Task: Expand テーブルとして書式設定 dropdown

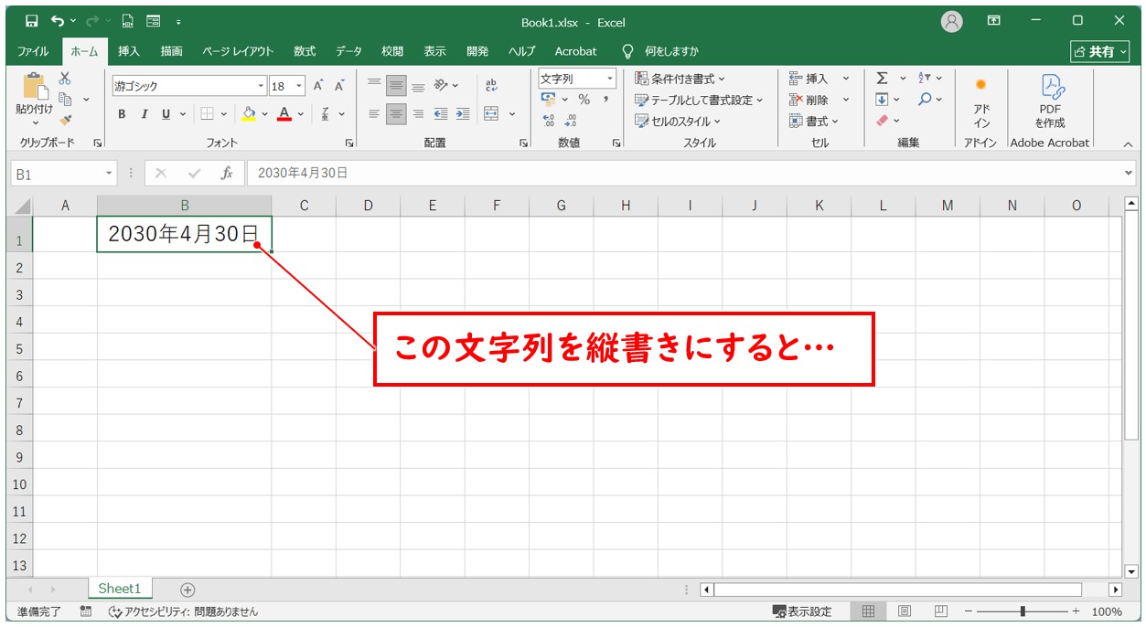Action: pyautogui.click(x=759, y=101)
